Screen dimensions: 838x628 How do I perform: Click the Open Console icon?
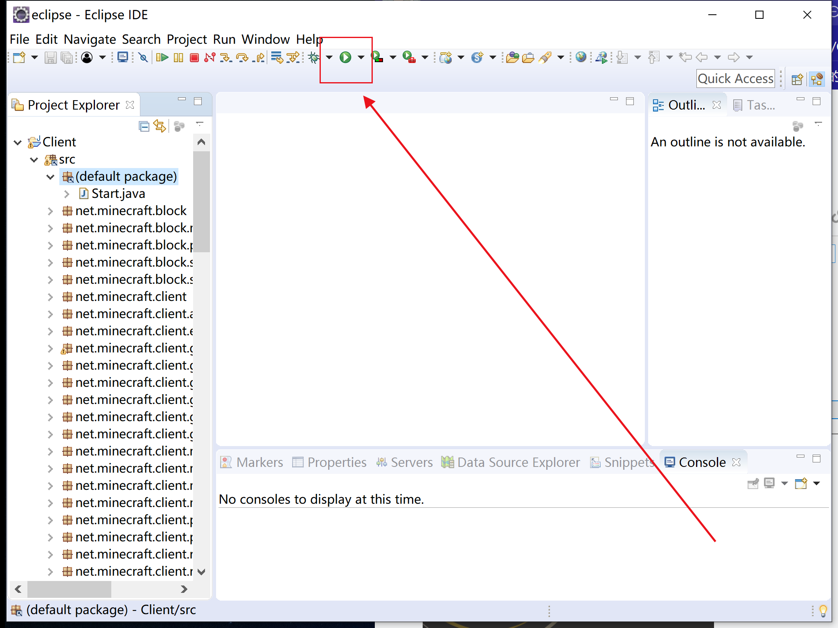801,484
